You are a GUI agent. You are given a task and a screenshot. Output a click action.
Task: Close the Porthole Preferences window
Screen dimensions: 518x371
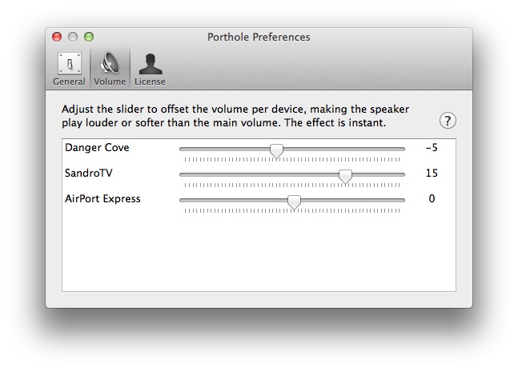(57, 37)
